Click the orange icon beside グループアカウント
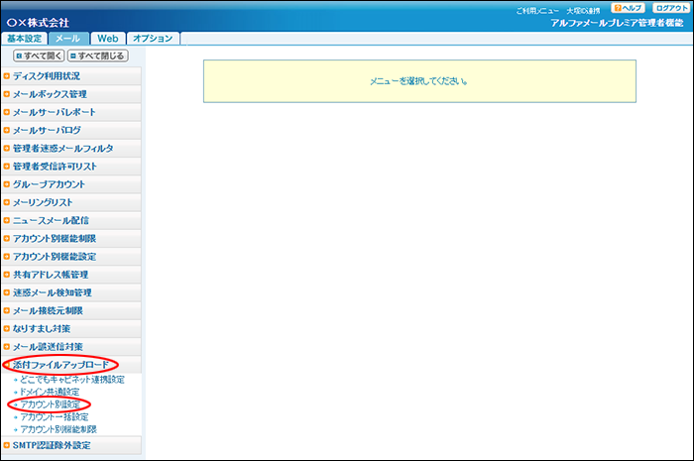The height and width of the screenshot is (461, 694). click(7, 184)
